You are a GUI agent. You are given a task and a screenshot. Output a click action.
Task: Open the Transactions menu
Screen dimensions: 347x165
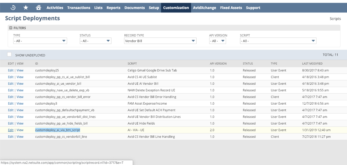[x=79, y=7]
